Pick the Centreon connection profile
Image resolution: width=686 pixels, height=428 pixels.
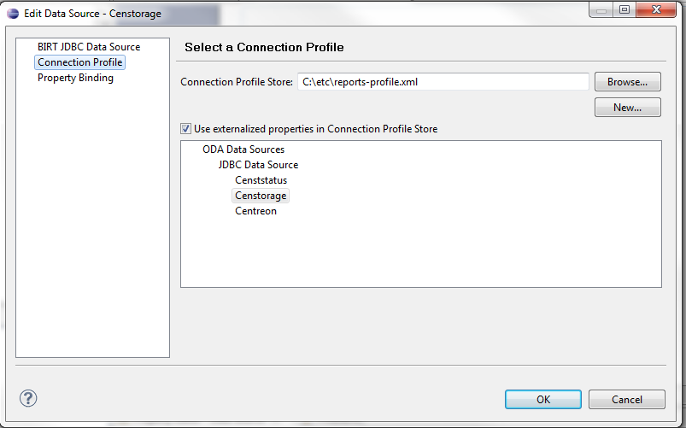[256, 211]
